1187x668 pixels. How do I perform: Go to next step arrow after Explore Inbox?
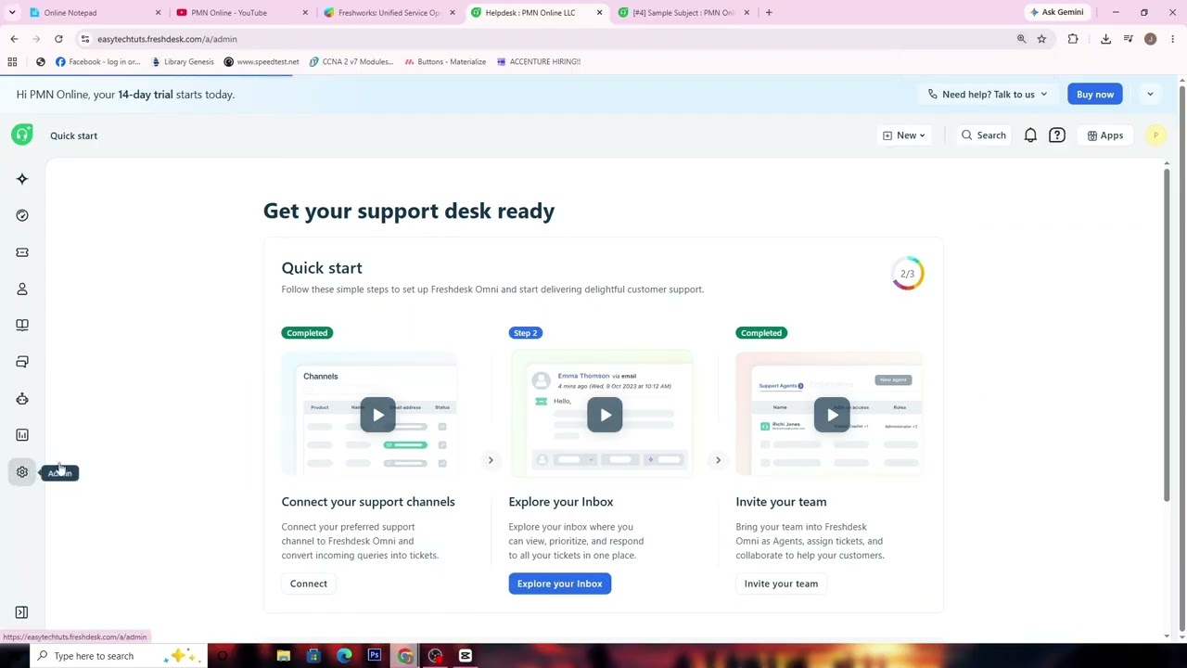click(x=718, y=460)
